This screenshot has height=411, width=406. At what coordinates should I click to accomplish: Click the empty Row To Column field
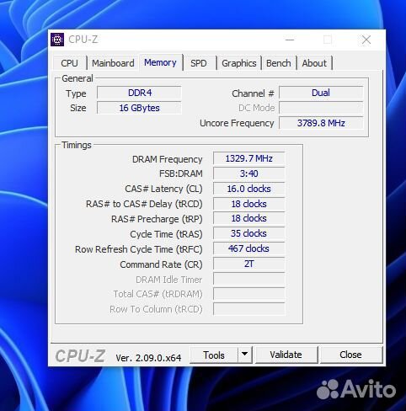(x=249, y=309)
